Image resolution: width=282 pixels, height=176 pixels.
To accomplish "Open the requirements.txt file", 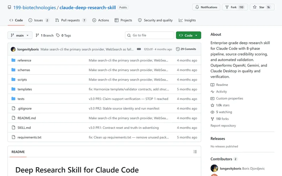I will point(29,137).
